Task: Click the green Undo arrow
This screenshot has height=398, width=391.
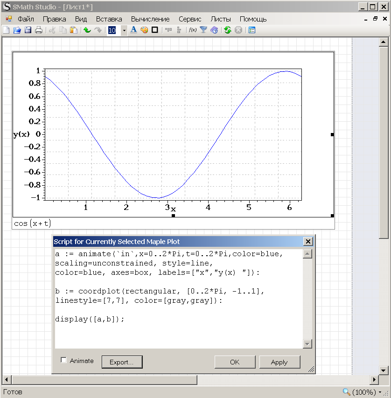Action: [x=87, y=30]
